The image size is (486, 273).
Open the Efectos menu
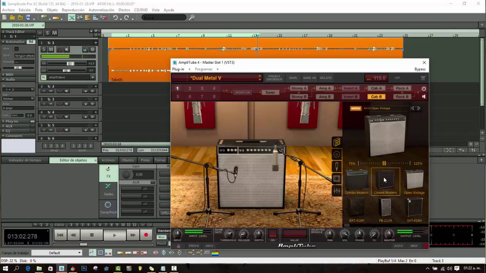pyautogui.click(x=124, y=10)
